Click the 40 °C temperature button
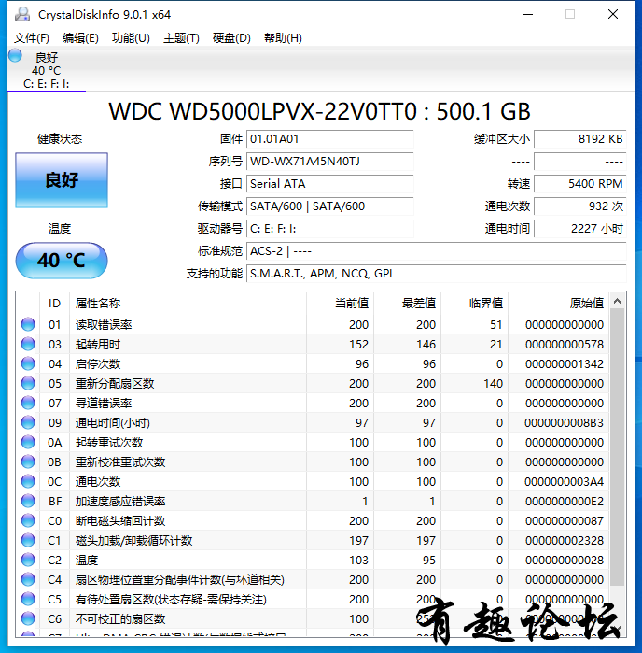Viewport: 642px width, 653px height. tap(62, 261)
